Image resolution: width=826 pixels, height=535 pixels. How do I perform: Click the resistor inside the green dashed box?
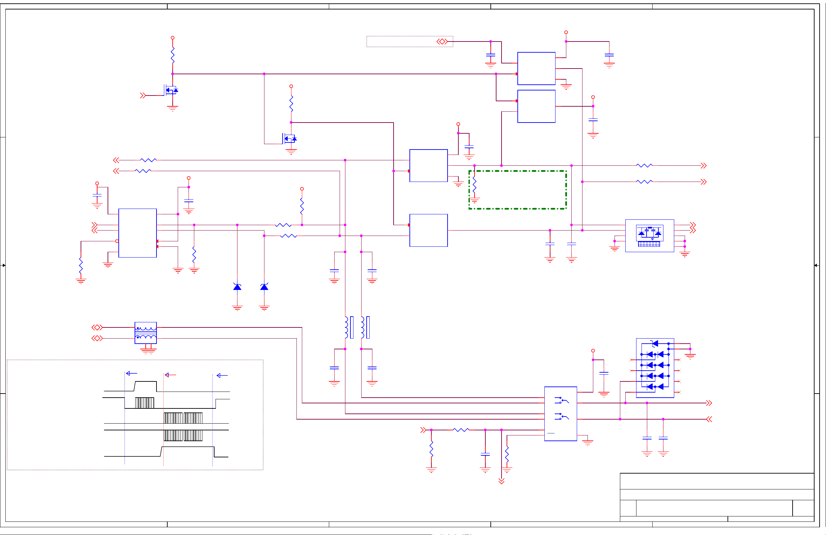tap(475, 184)
